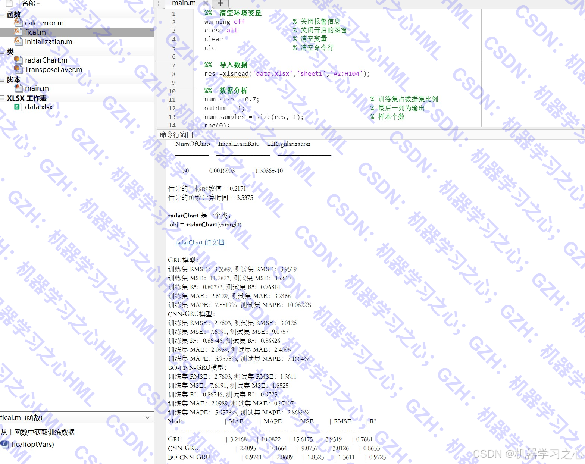
Task: Click the BO-CNN-GRU row in results table
Action: pyautogui.click(x=277, y=457)
